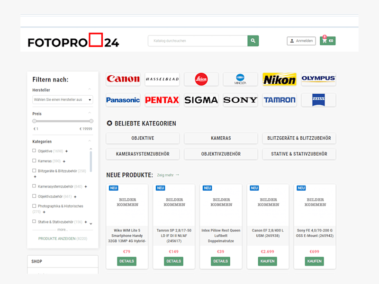Click the price range slider track
Viewport: 379px width, 284px height.
[x=63, y=121]
